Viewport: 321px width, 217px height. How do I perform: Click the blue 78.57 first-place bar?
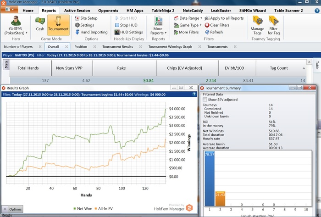(210, 178)
